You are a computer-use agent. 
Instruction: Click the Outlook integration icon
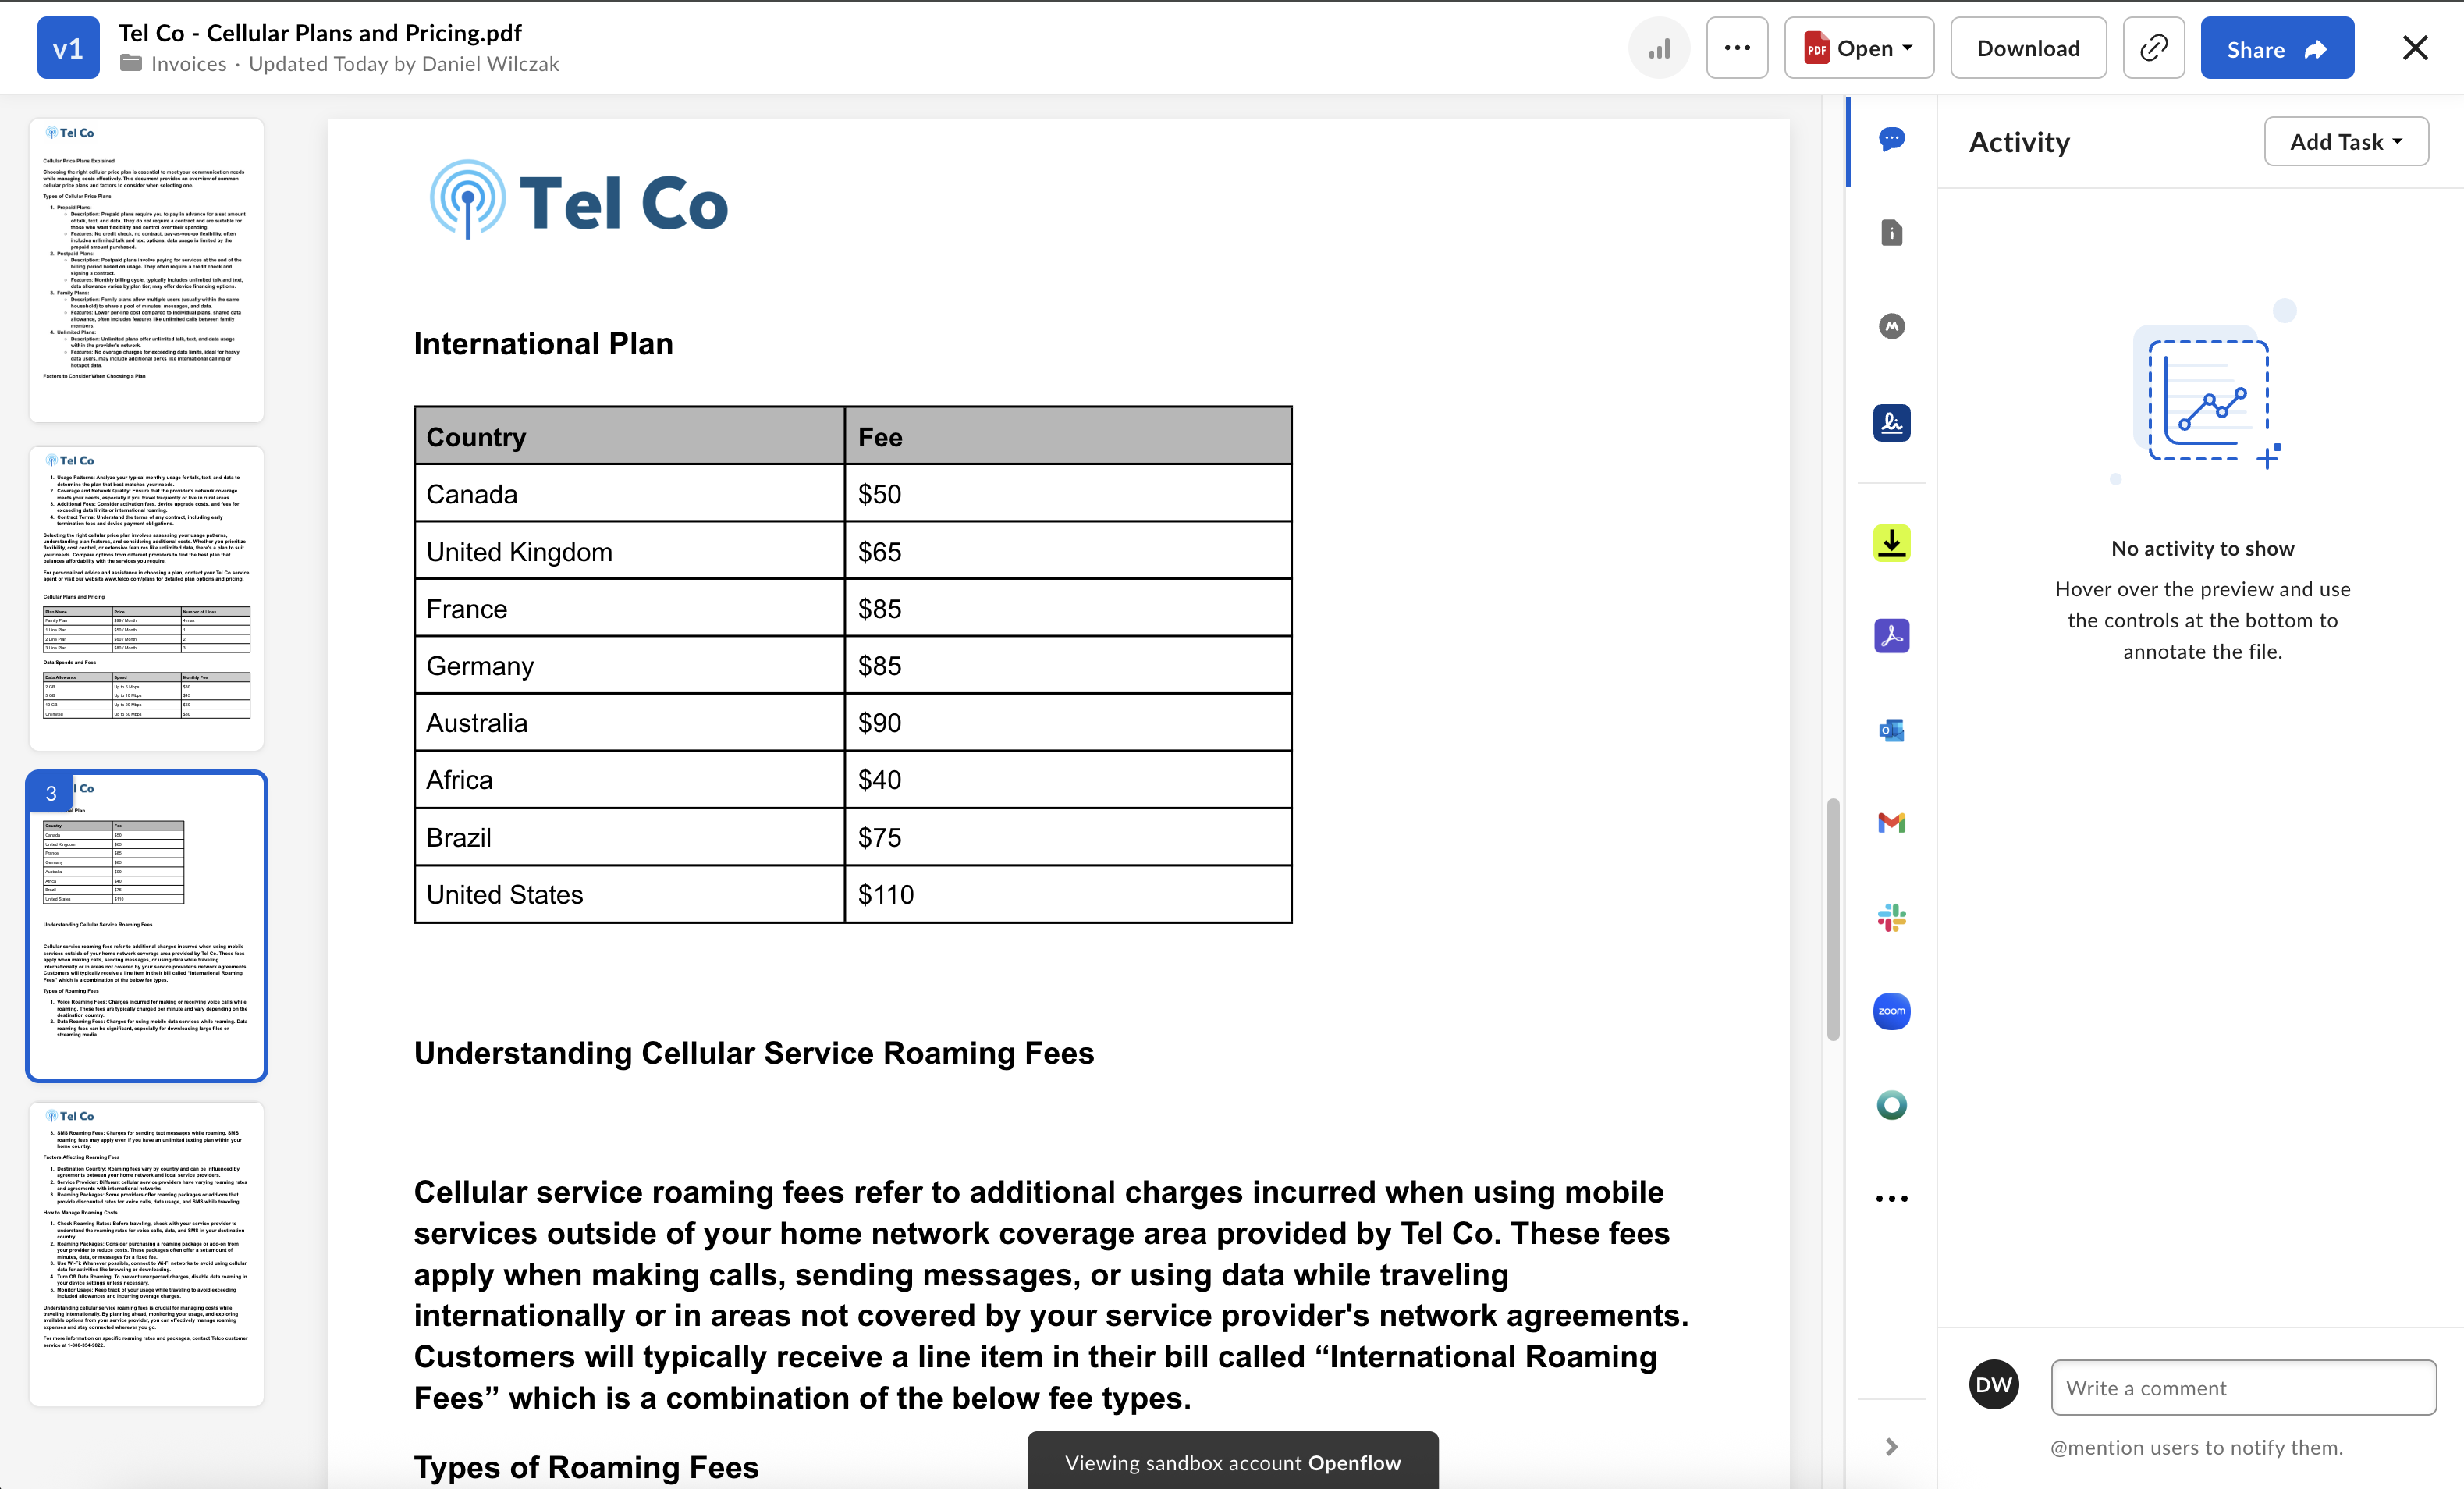[1891, 730]
